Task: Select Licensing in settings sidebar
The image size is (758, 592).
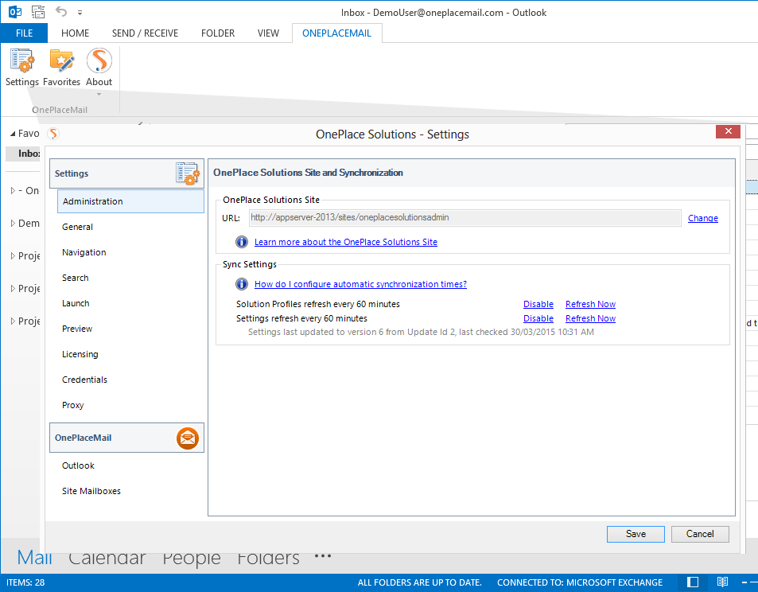Action: point(80,354)
